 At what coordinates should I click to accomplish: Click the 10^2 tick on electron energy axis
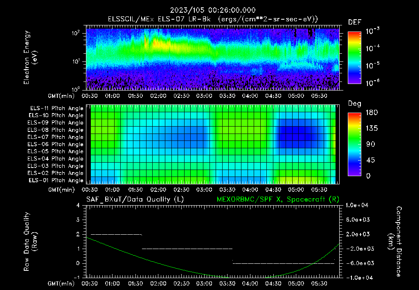coord(76,34)
